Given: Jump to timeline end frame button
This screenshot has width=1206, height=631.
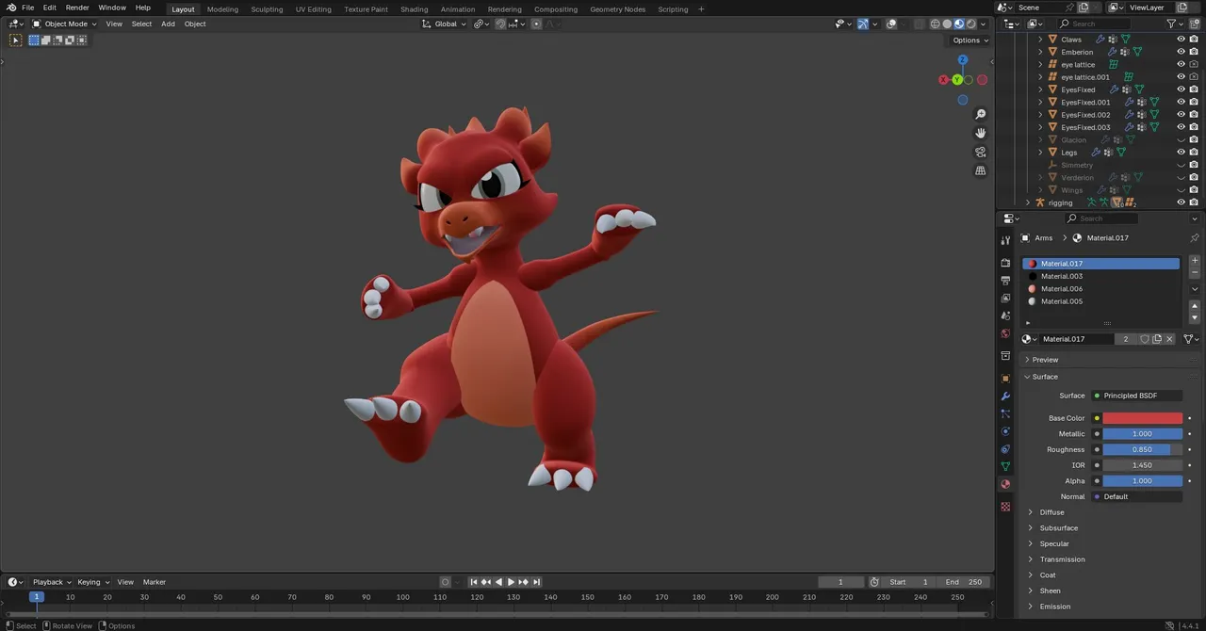Looking at the screenshot, I should click(x=536, y=582).
